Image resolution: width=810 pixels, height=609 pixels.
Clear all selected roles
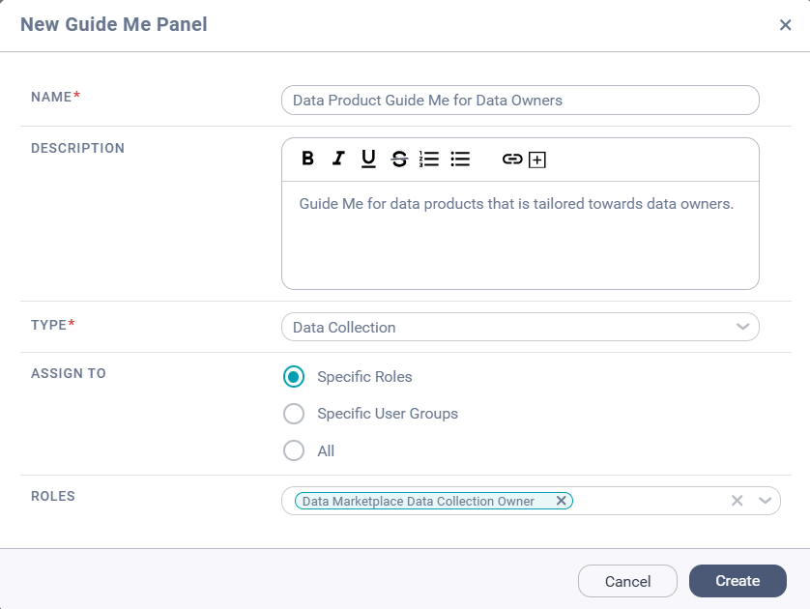click(738, 500)
